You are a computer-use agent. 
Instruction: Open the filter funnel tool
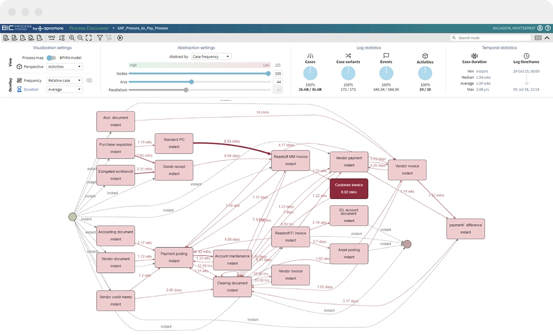[x=100, y=38]
